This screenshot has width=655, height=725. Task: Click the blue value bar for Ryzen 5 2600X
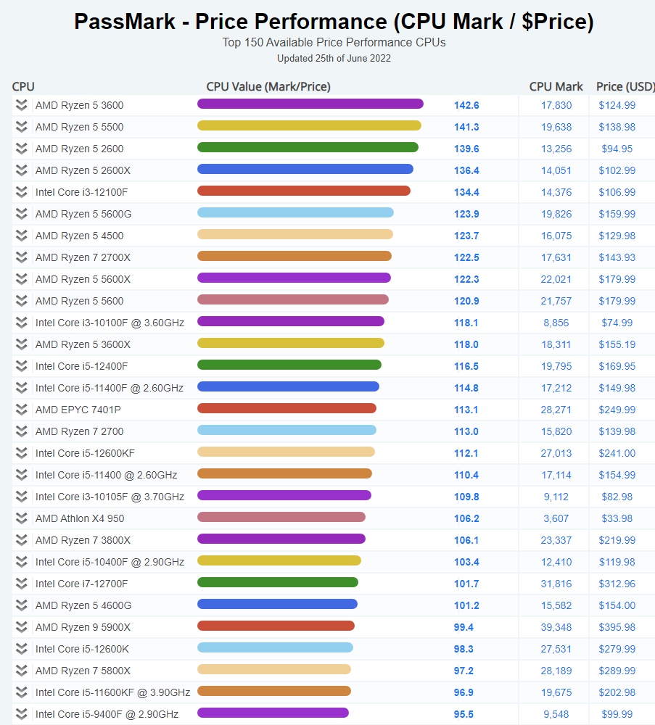pos(305,169)
